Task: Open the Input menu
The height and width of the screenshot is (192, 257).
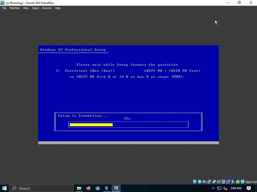Action: tap(36, 8)
